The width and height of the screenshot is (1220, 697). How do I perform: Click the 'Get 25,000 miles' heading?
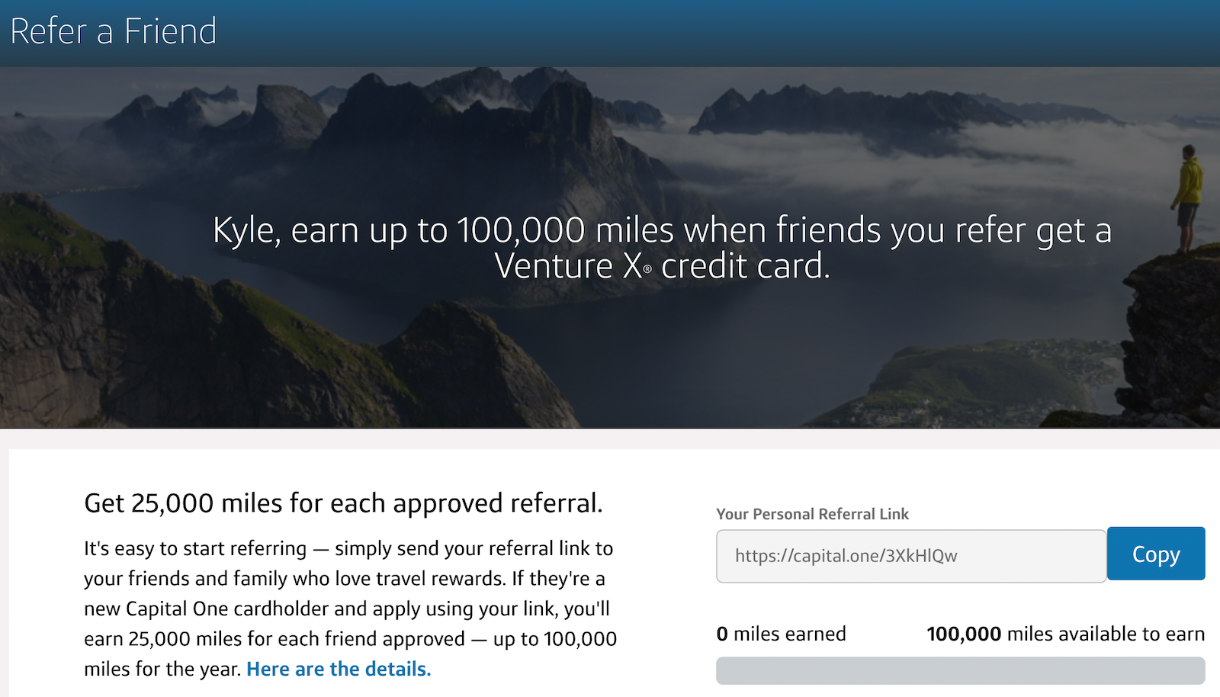[x=342, y=503]
